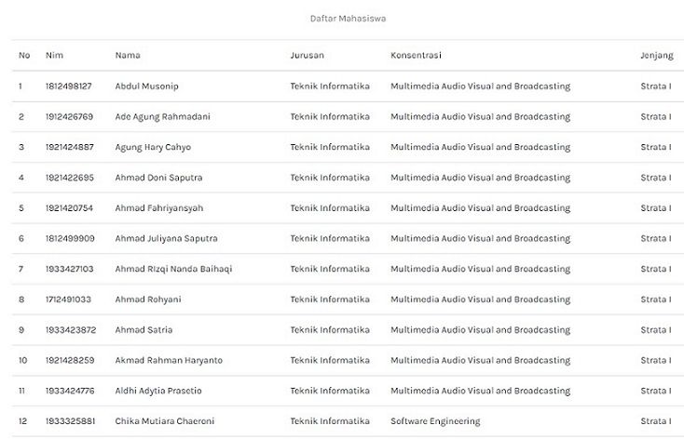The height and width of the screenshot is (439, 684).
Task: Click Chika Mutiara Chaeroni name
Action: [164, 421]
